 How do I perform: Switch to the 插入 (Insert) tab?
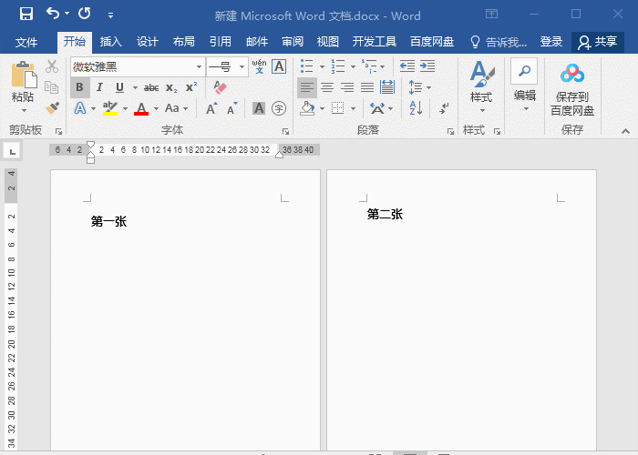tap(110, 42)
